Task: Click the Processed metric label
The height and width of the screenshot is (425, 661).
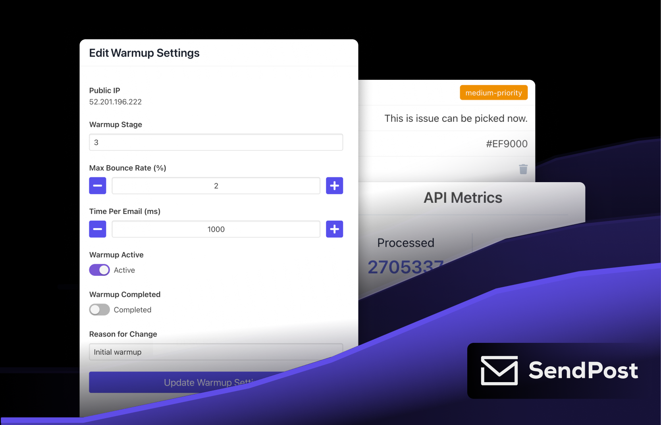Action: pos(406,242)
